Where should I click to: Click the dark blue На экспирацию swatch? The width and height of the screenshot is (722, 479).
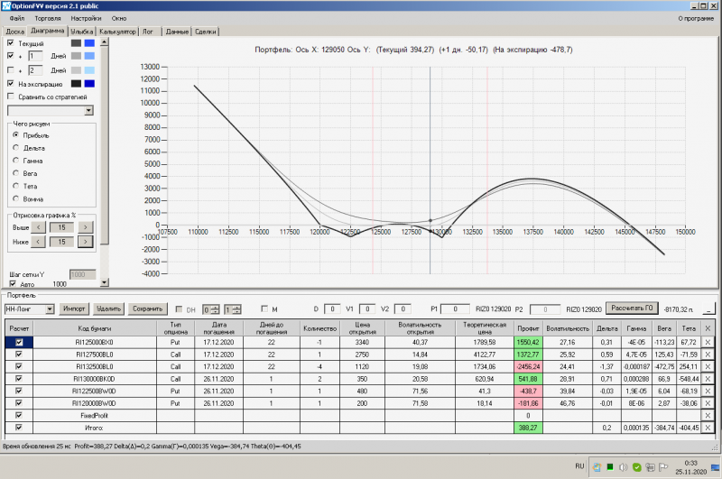[89, 84]
